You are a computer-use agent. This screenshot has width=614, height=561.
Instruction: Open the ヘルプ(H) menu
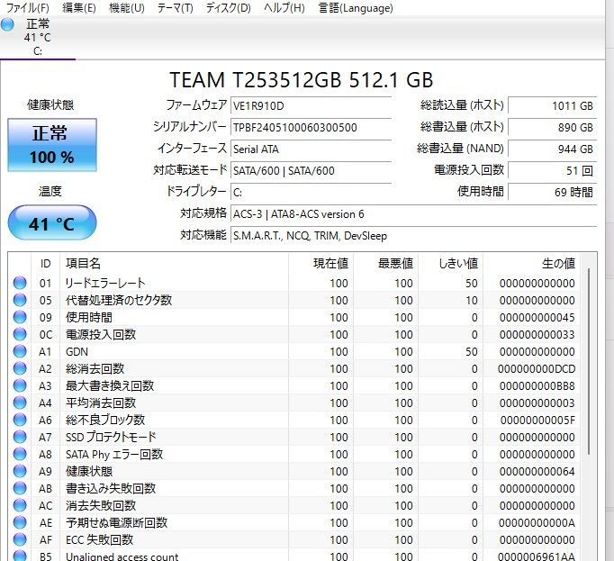click(x=284, y=8)
